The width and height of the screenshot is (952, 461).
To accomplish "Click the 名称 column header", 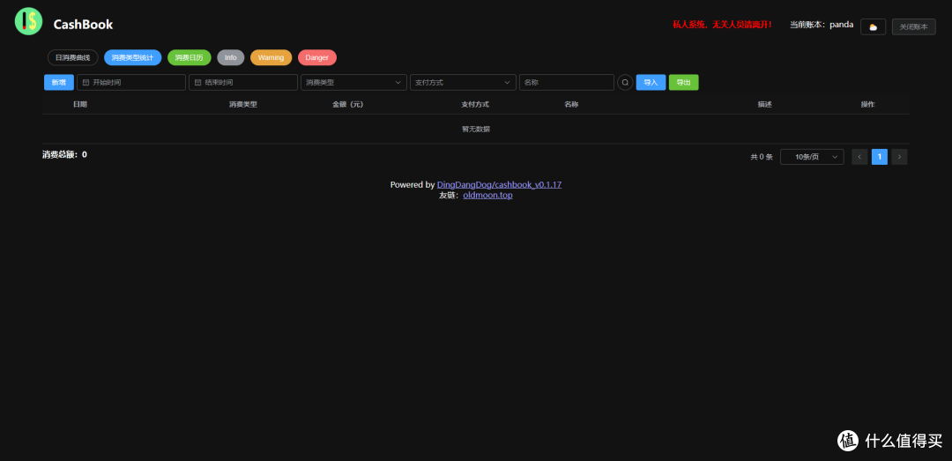I will [x=571, y=105].
